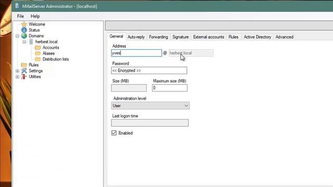Click the blue Status info icon
This screenshot has width=333, height=187.
(24, 30)
